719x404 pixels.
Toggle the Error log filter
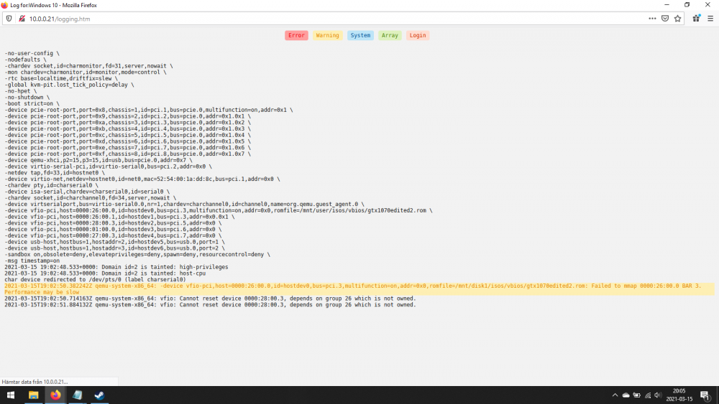pos(296,35)
